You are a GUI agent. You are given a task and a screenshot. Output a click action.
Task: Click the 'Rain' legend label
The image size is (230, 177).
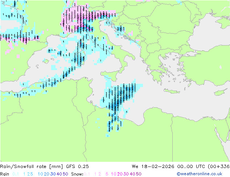click(x=5, y=174)
